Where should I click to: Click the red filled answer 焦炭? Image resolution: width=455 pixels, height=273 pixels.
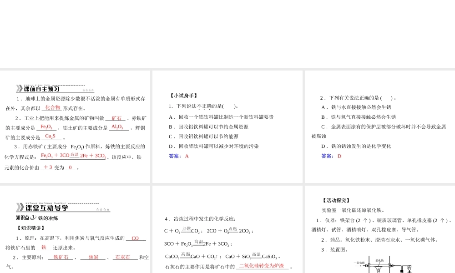tap(93, 257)
